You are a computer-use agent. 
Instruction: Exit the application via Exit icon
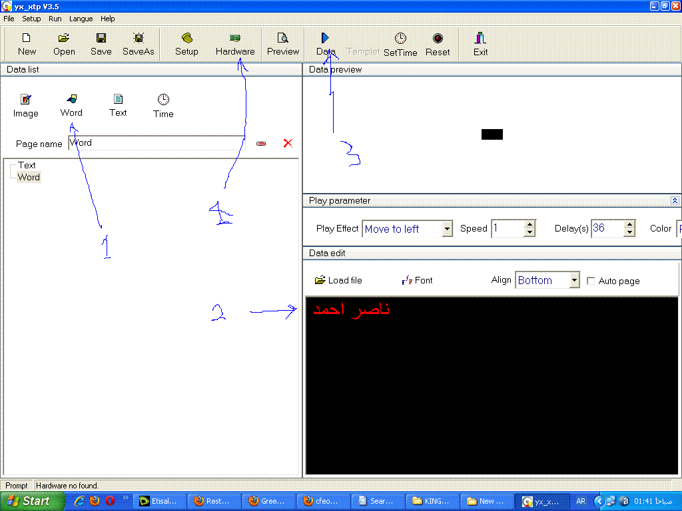click(x=480, y=44)
